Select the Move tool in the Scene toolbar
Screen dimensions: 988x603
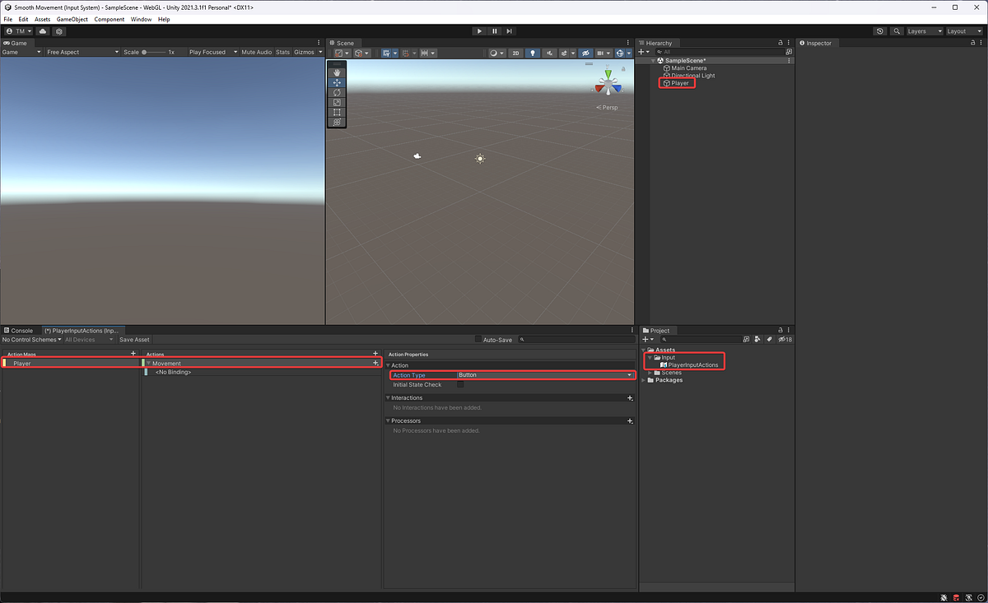tap(336, 83)
